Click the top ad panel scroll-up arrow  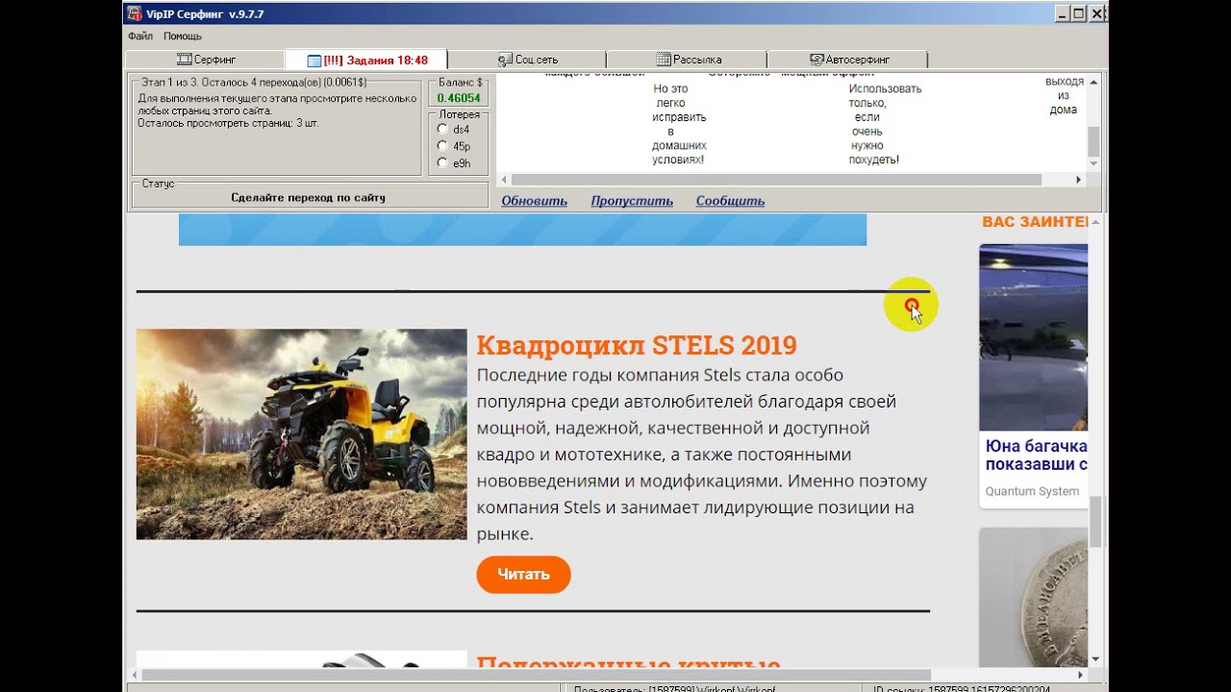click(x=1093, y=84)
